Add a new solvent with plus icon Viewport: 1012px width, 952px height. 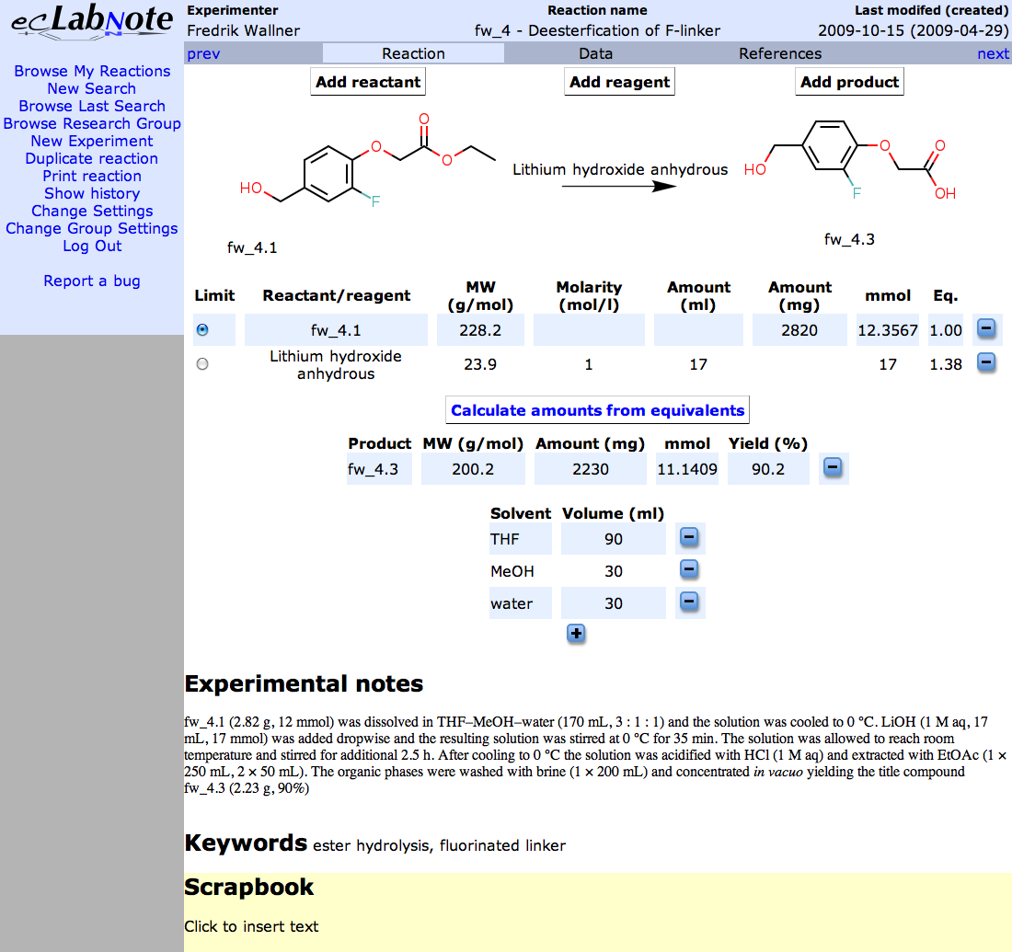[x=576, y=634]
